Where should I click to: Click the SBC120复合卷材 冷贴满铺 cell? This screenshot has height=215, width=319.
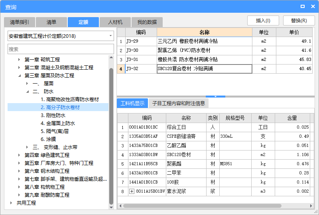pyautogui.click(x=205, y=69)
